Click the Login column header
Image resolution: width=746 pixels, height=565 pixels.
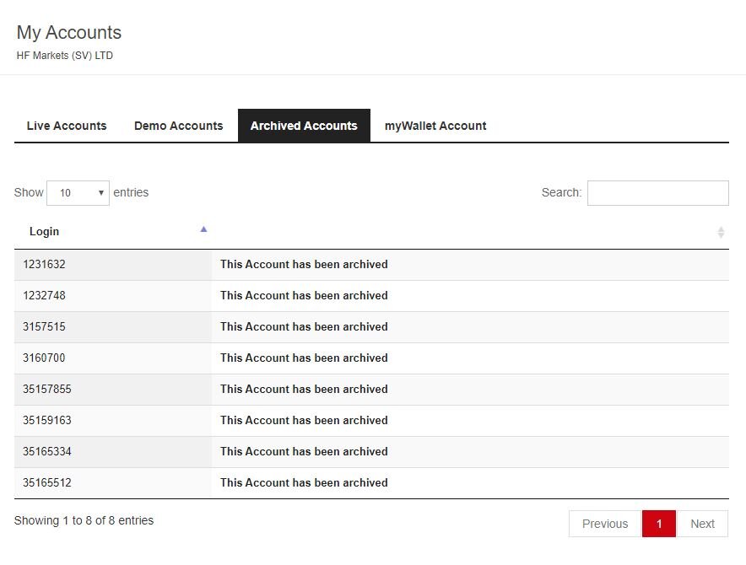44,232
